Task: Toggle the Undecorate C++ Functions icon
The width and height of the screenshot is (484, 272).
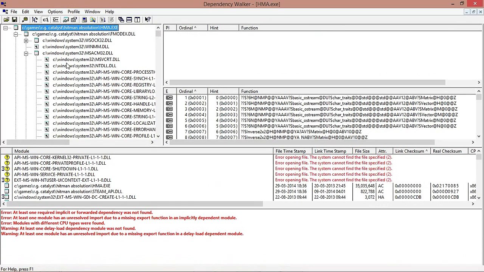Action: (x=56, y=20)
